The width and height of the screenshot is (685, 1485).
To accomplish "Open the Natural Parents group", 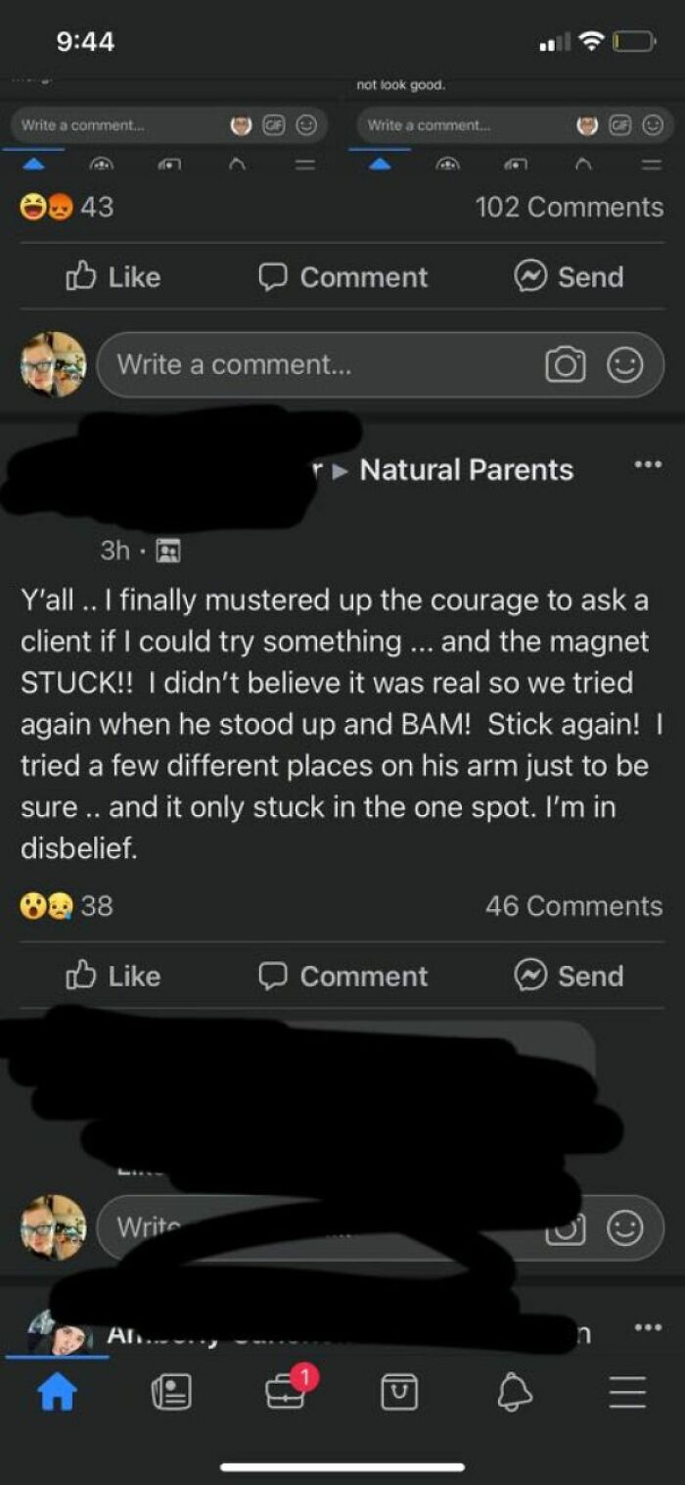I will (x=467, y=470).
